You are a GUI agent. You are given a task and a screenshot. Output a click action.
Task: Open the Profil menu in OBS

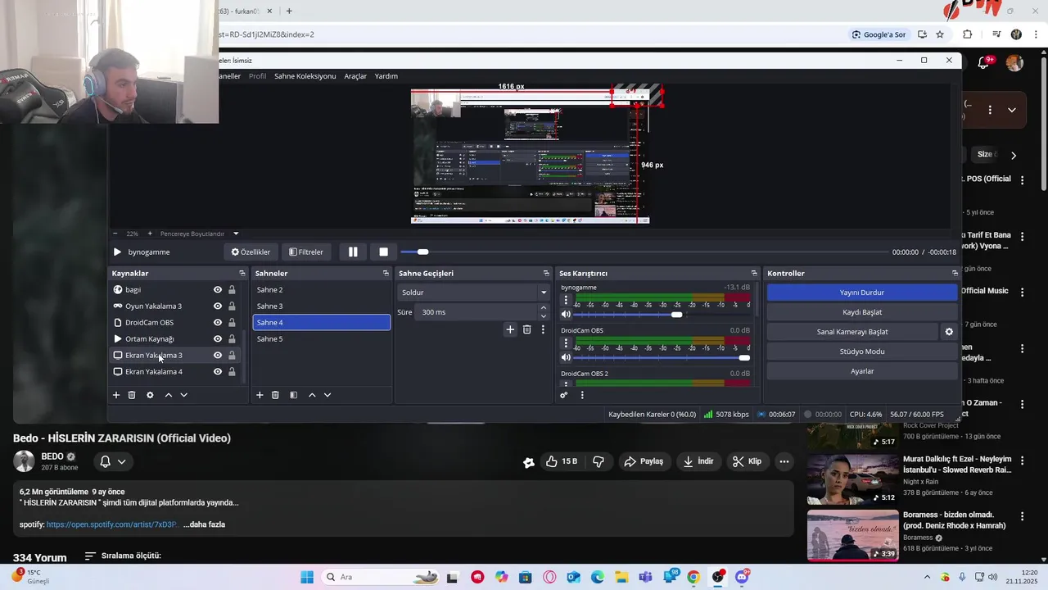click(258, 76)
